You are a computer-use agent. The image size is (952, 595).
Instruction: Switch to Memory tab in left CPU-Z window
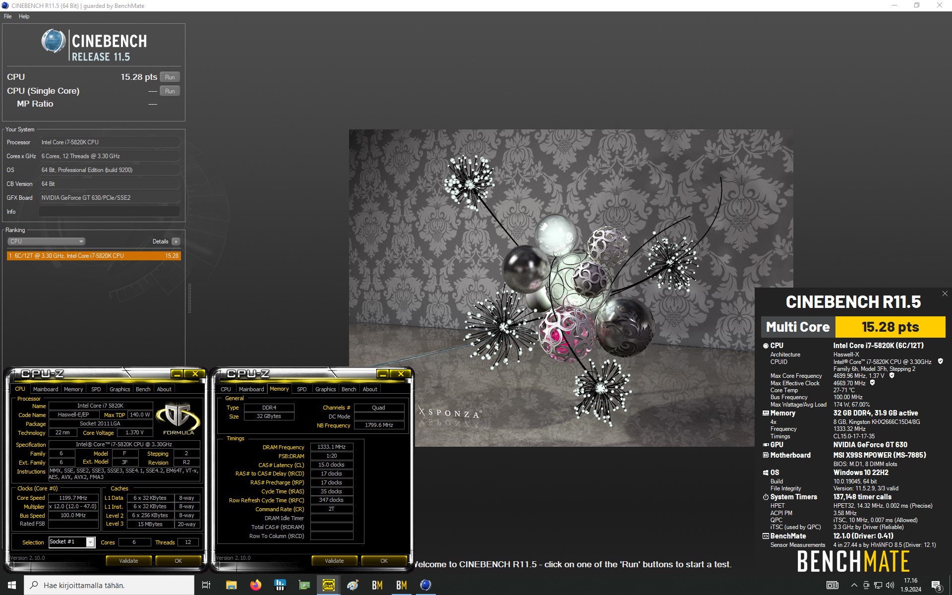tap(73, 389)
